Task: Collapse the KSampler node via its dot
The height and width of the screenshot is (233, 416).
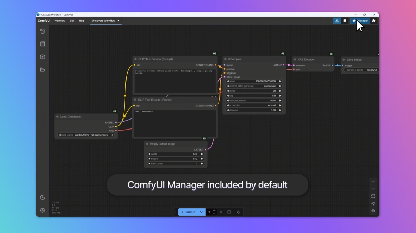Action: click(x=226, y=59)
